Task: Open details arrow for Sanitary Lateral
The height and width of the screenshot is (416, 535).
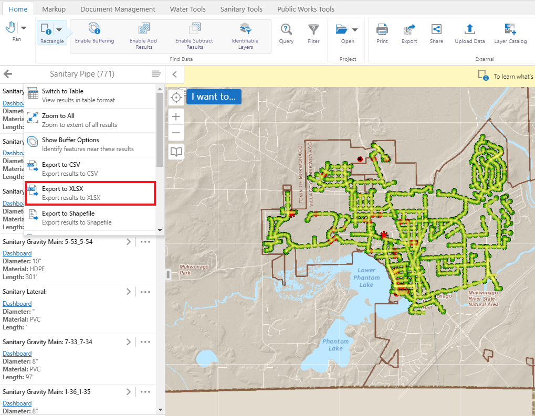Action: (x=129, y=292)
